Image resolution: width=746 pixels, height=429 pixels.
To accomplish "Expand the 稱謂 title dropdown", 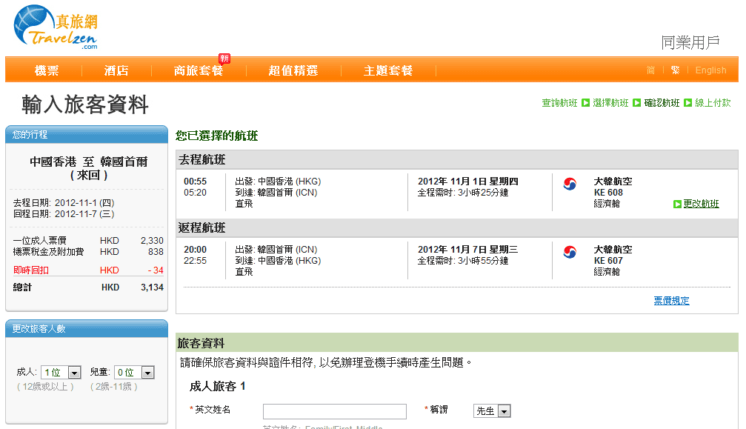I will coord(493,411).
